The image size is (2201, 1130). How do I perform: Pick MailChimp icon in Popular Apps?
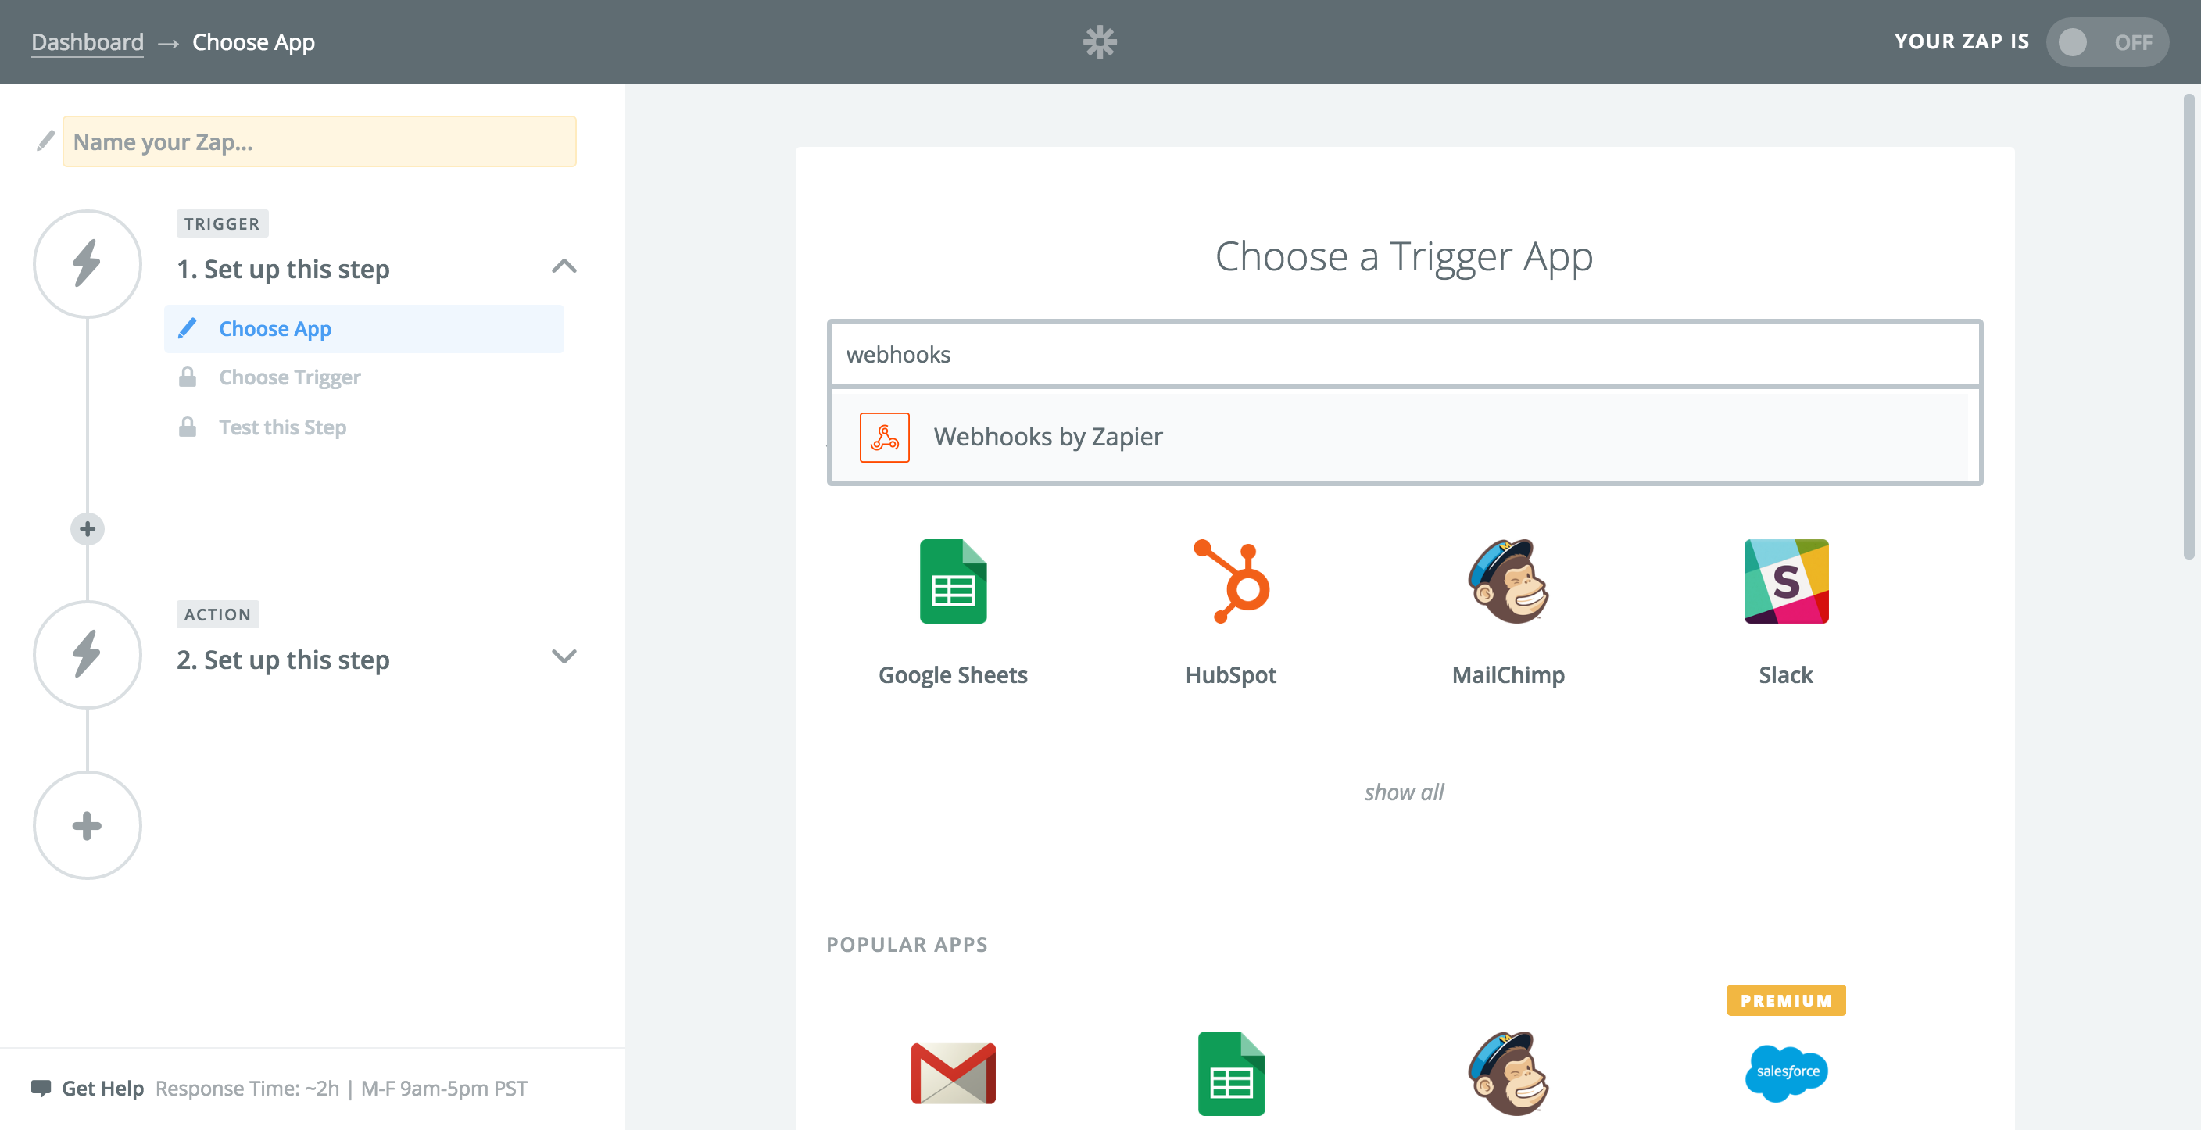(1509, 1073)
